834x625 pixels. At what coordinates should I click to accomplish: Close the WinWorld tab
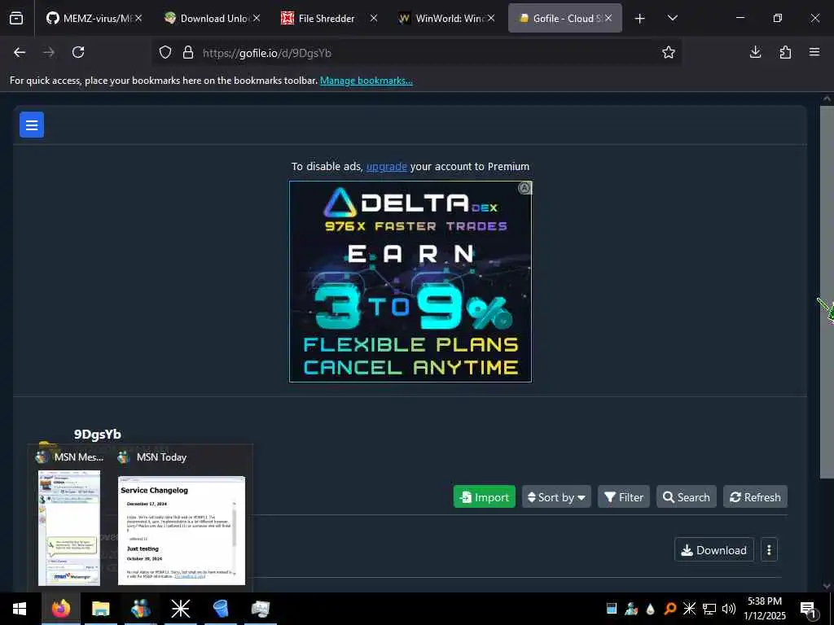point(491,18)
